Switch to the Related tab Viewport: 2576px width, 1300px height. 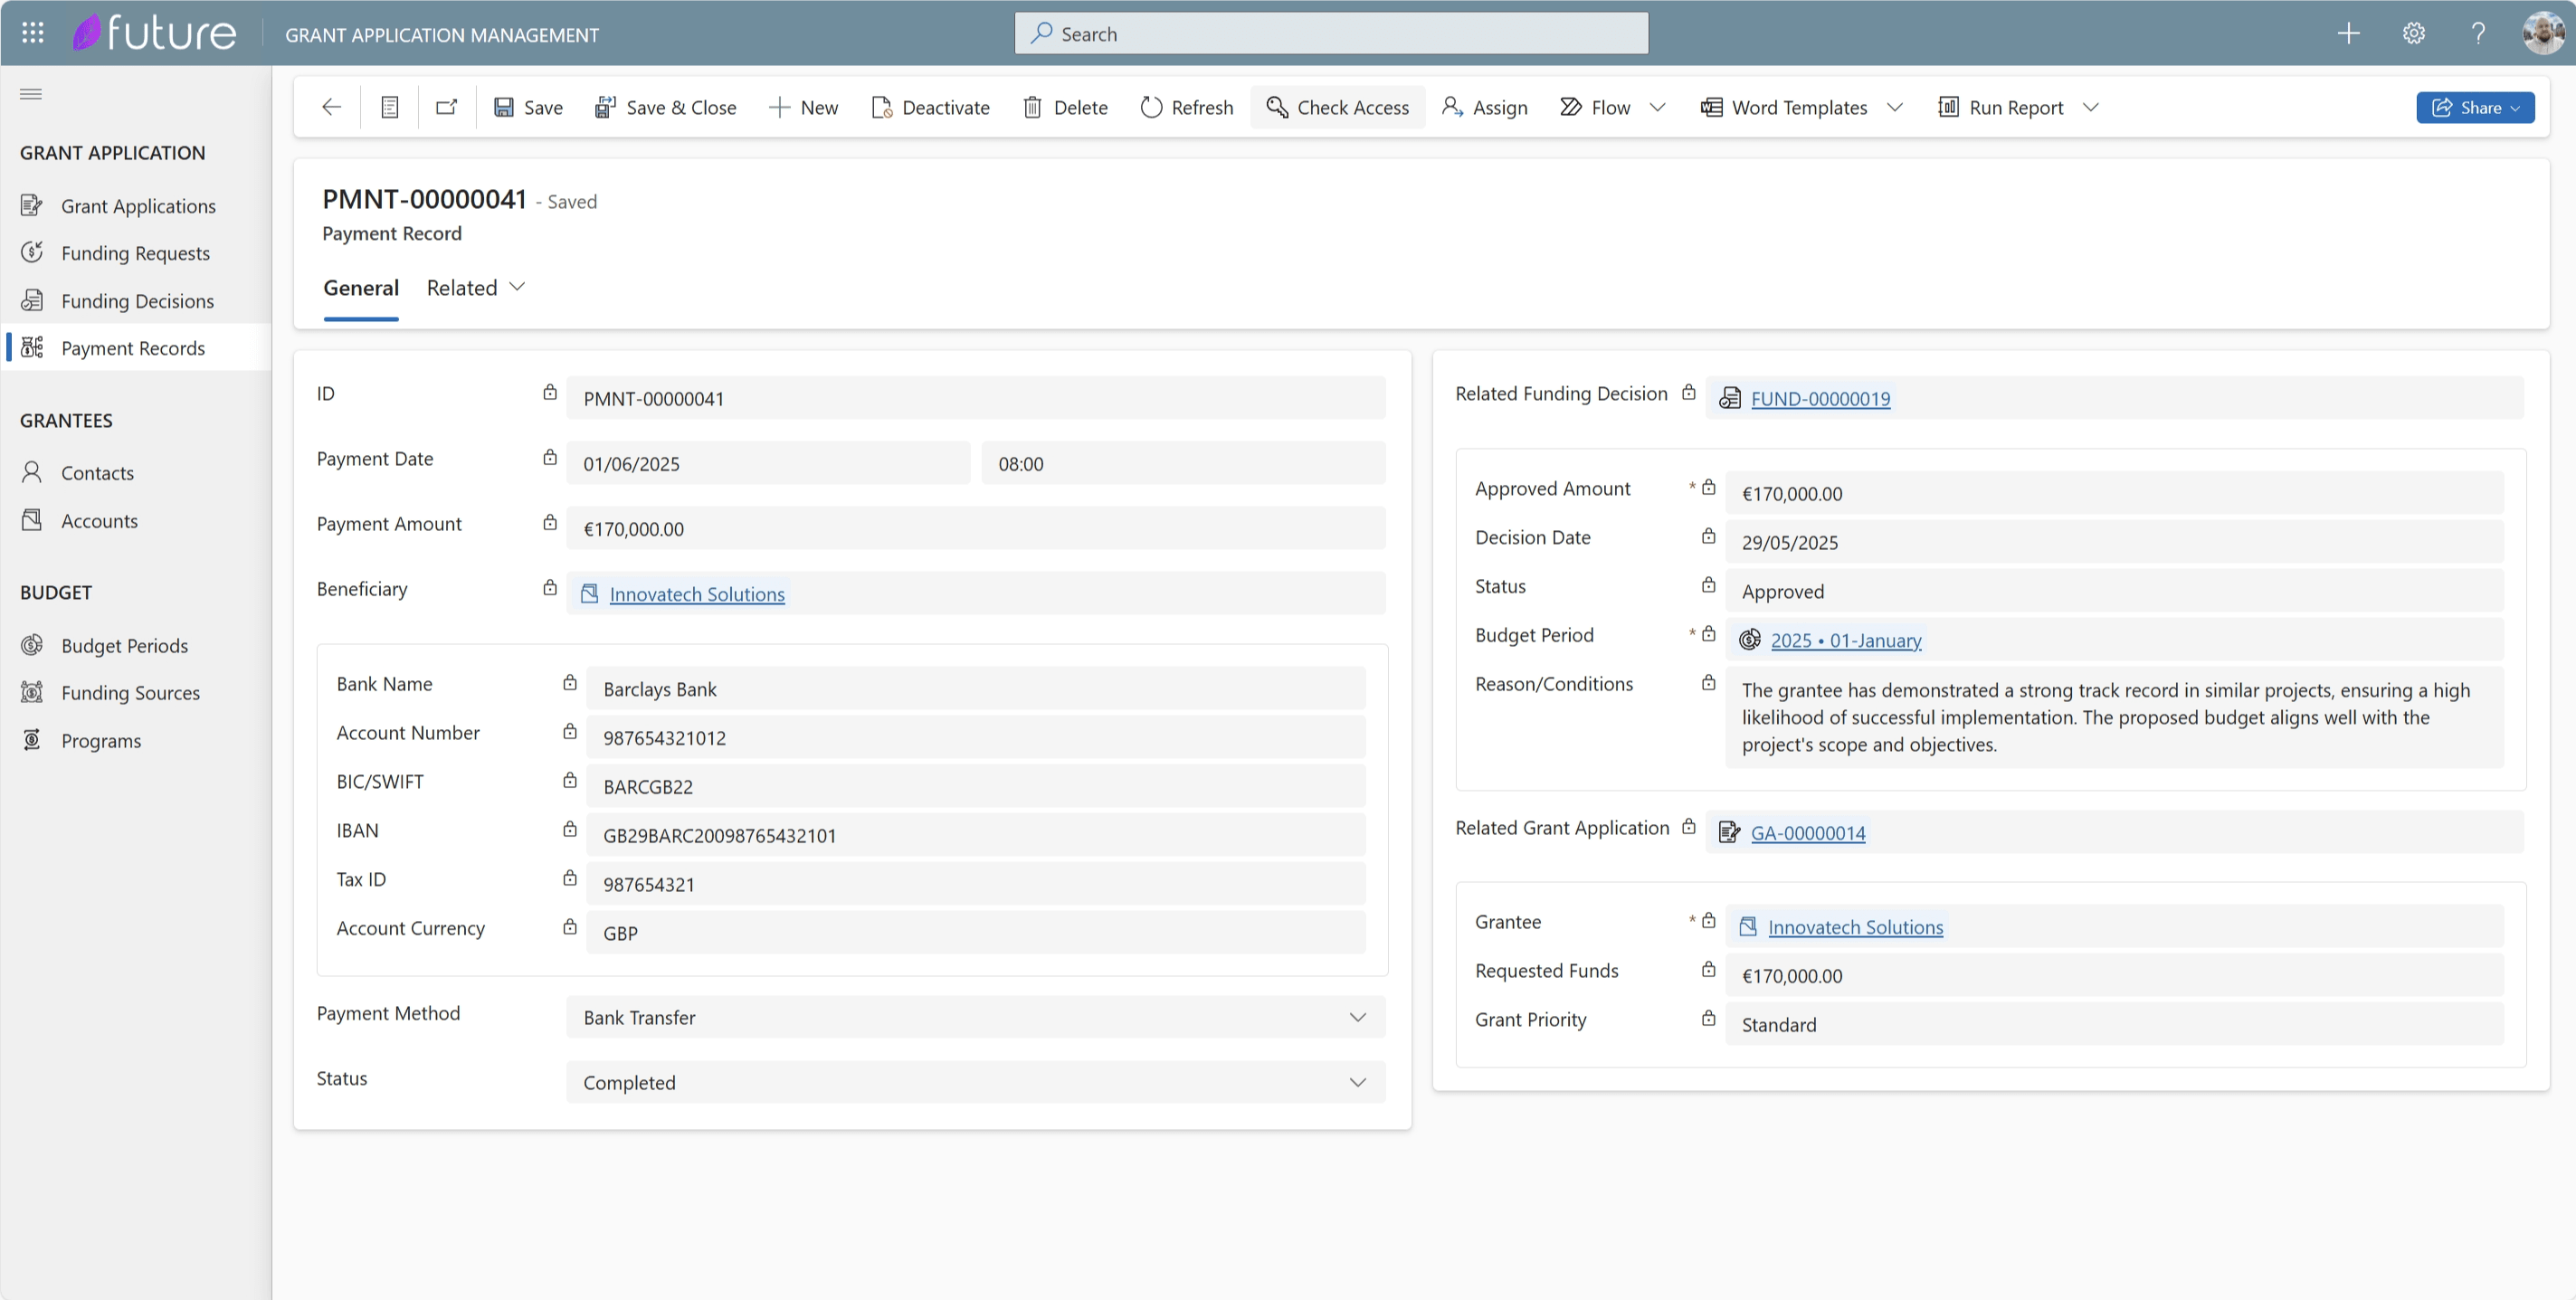pyautogui.click(x=461, y=287)
